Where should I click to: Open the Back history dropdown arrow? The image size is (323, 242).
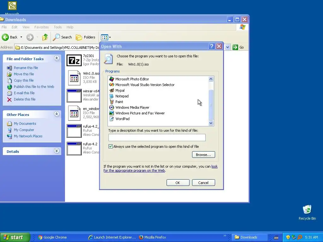pyautogui.click(x=21, y=37)
